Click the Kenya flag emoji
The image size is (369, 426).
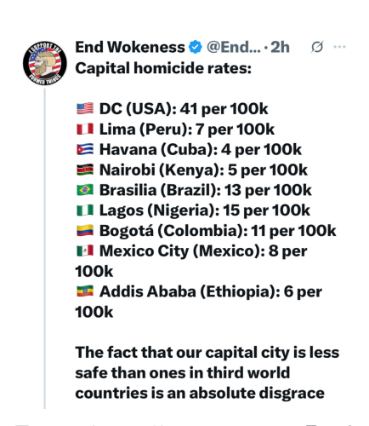[x=85, y=170]
